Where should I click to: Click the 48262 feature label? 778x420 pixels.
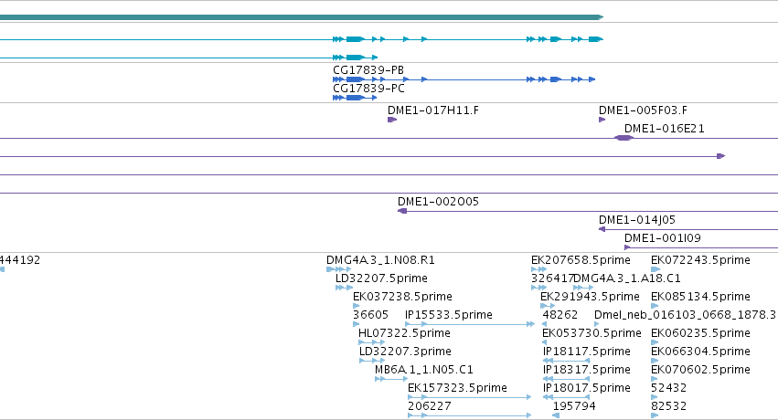point(560,315)
